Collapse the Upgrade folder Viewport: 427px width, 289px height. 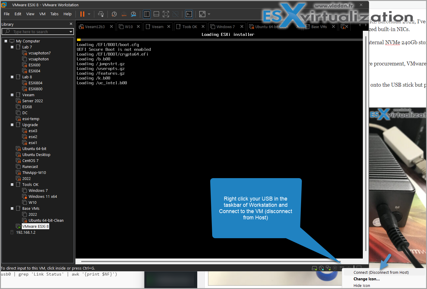click(x=12, y=125)
